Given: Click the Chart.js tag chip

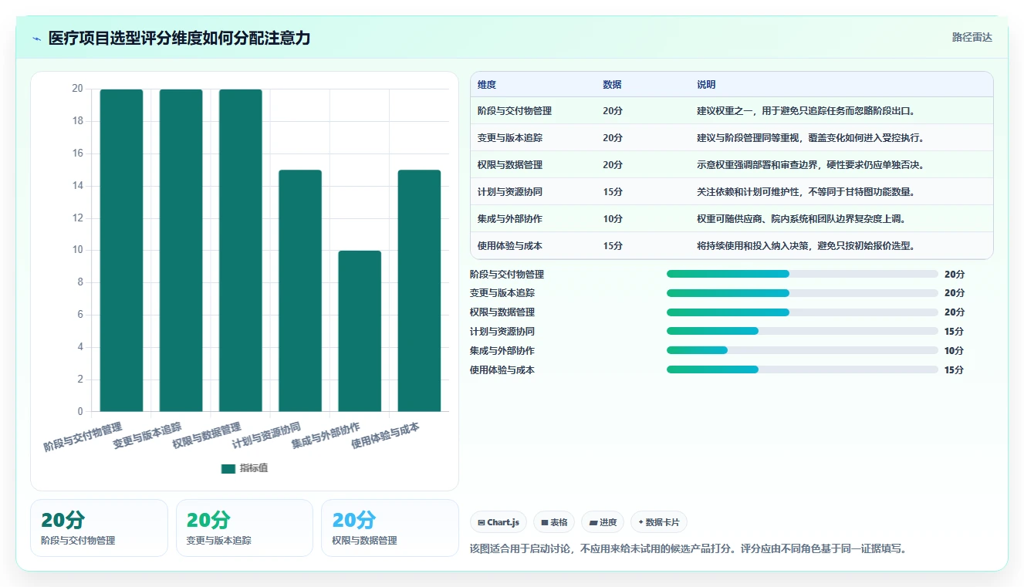Looking at the screenshot, I should [498, 522].
